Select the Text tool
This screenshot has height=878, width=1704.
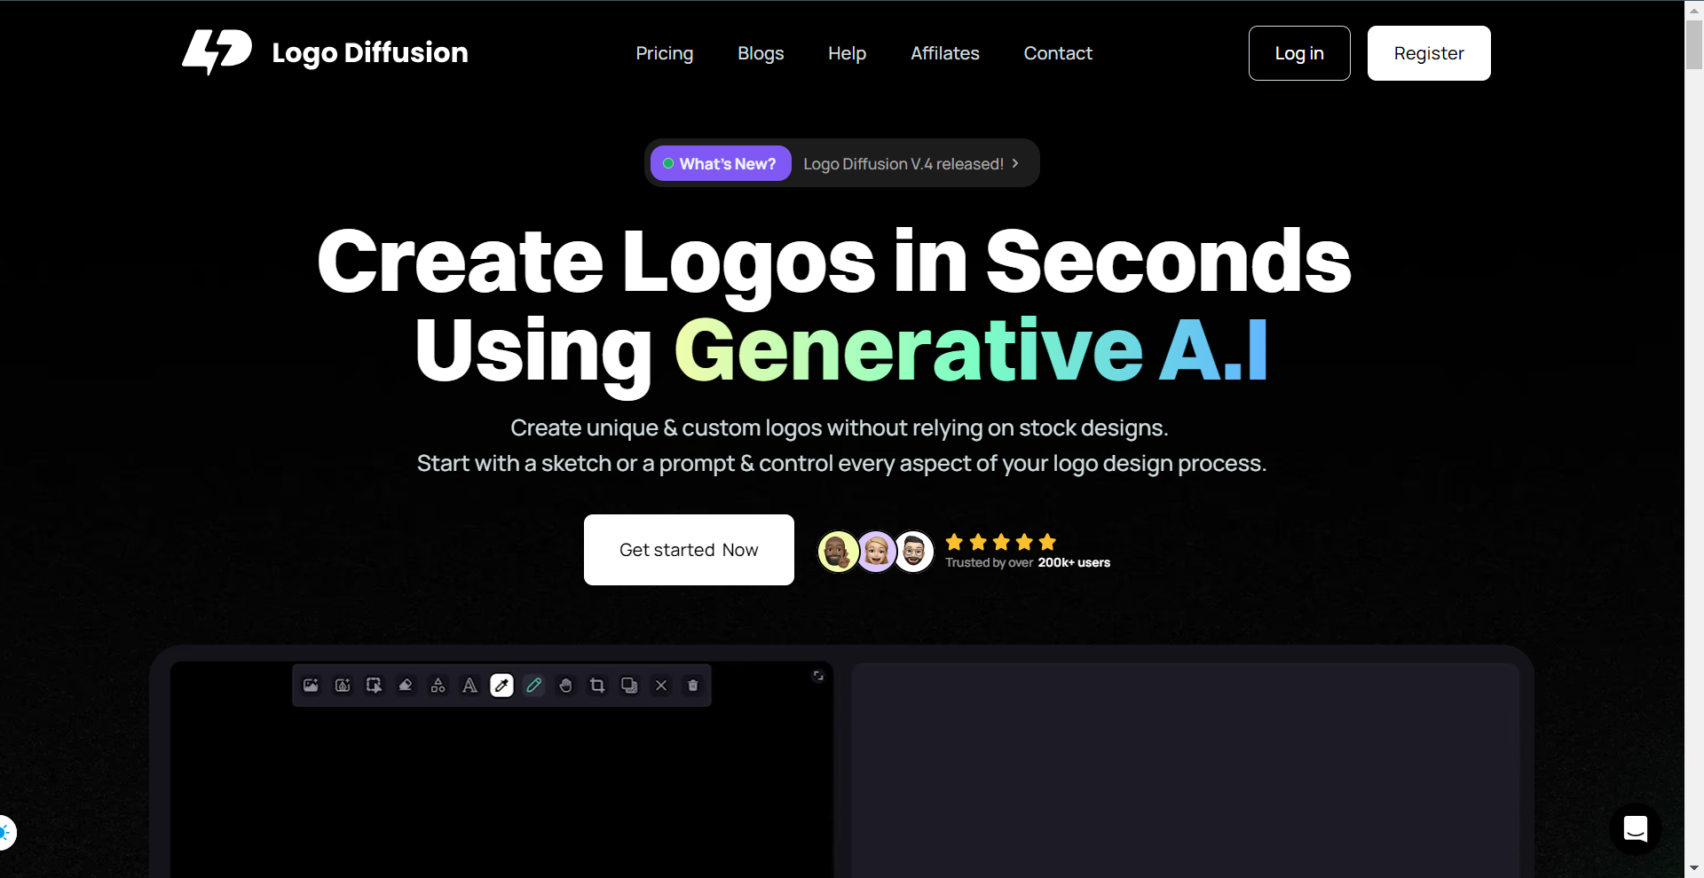click(469, 686)
